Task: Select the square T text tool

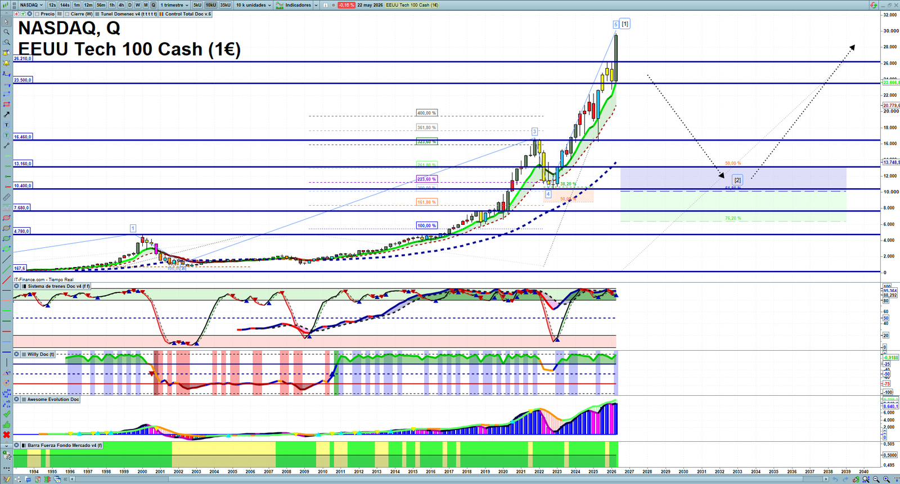Action: point(7,125)
